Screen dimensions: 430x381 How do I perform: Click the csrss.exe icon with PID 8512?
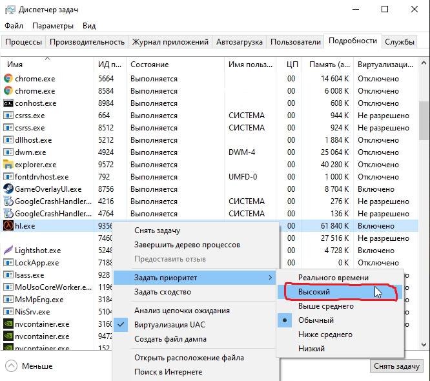click(8, 128)
